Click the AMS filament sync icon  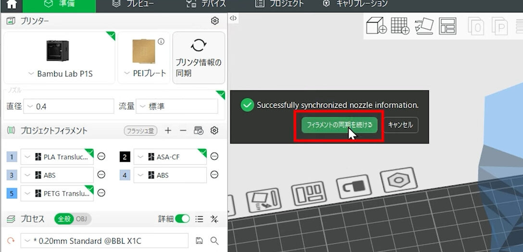point(199,131)
